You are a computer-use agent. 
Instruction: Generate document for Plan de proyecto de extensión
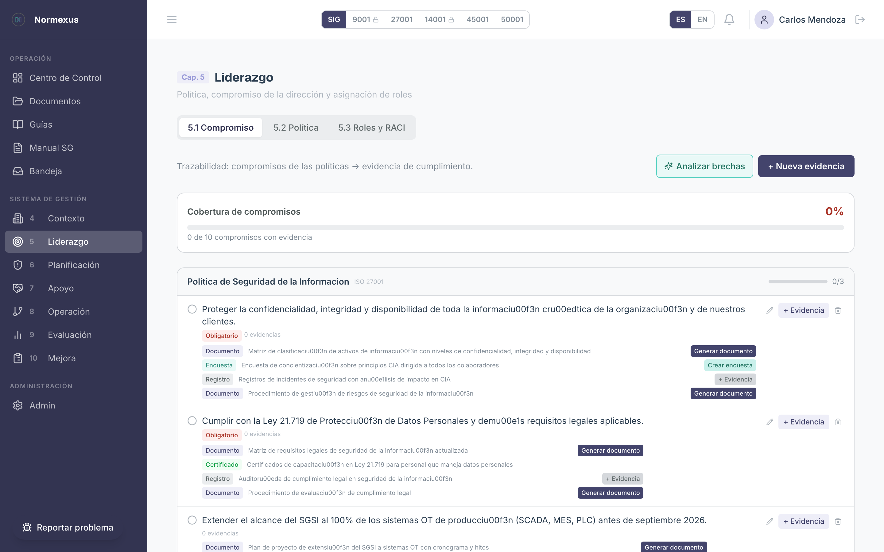674,547
